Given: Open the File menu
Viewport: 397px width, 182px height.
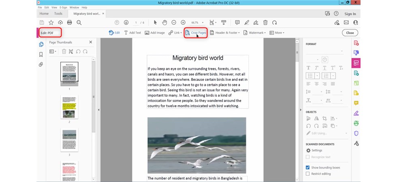Looking at the screenshot, I should pos(40,8).
